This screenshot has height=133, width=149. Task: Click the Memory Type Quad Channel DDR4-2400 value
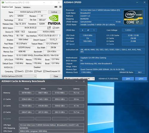(x=112, y=69)
